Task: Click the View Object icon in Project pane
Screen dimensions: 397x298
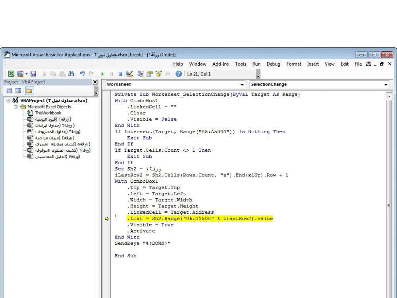Action: tap(18, 91)
